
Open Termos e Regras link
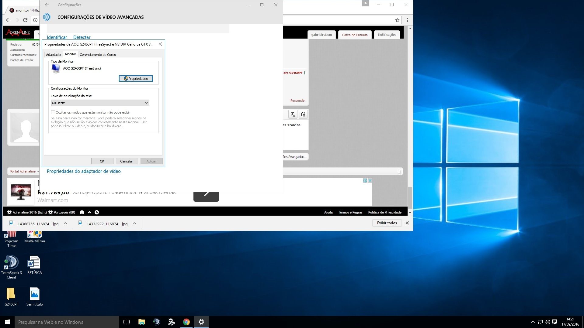tap(350, 212)
